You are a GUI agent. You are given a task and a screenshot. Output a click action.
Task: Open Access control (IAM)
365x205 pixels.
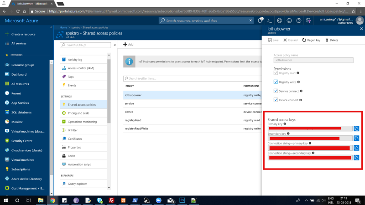[x=83, y=68]
